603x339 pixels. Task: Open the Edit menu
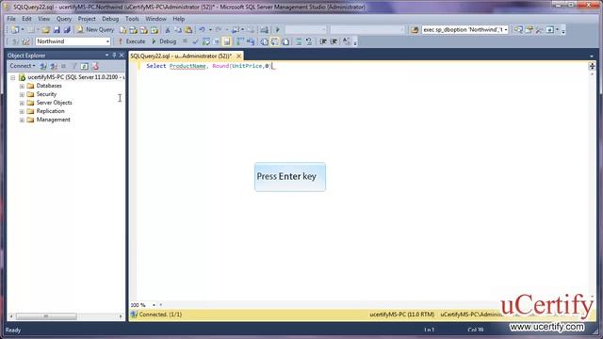coord(26,19)
